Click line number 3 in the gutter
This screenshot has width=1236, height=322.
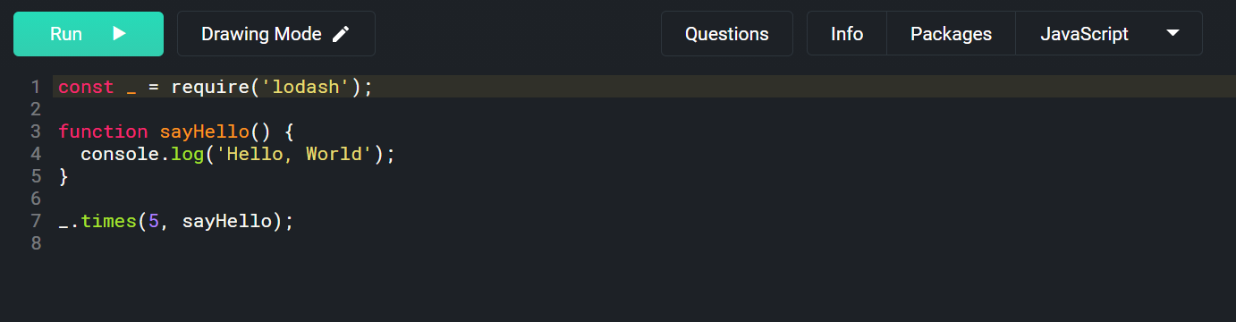36,131
